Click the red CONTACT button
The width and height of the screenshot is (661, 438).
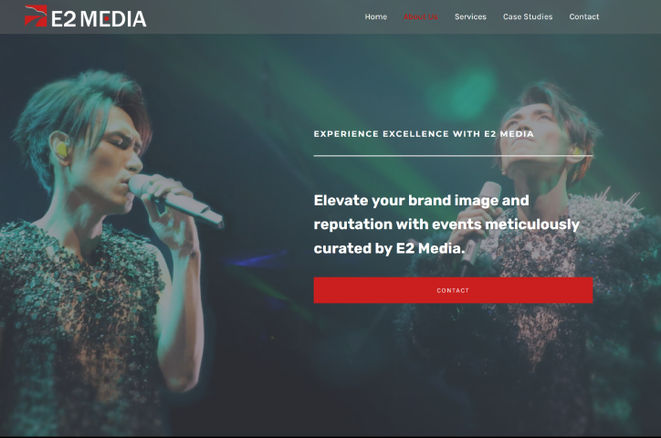(x=453, y=290)
